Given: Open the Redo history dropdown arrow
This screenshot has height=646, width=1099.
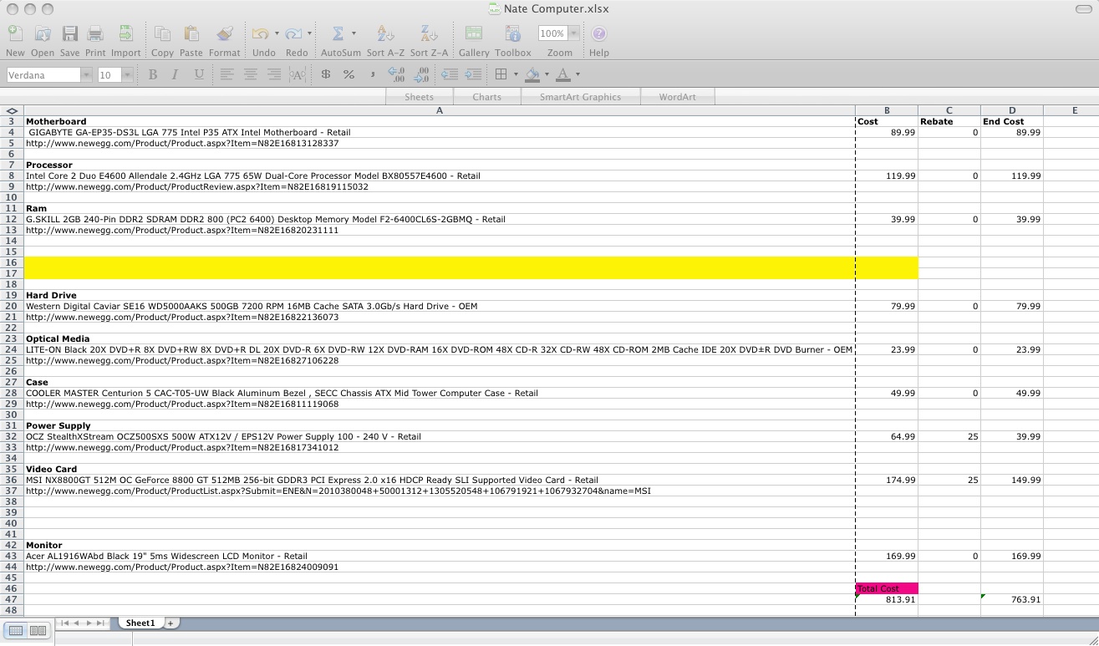Looking at the screenshot, I should 309,33.
